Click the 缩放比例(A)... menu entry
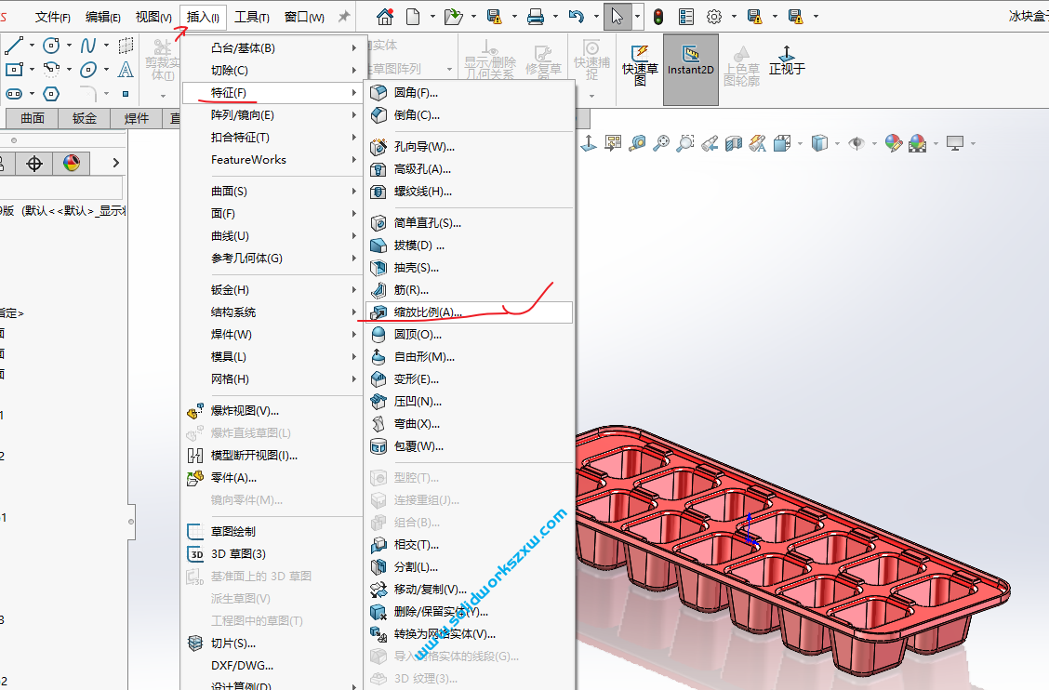The image size is (1049, 690). click(427, 312)
